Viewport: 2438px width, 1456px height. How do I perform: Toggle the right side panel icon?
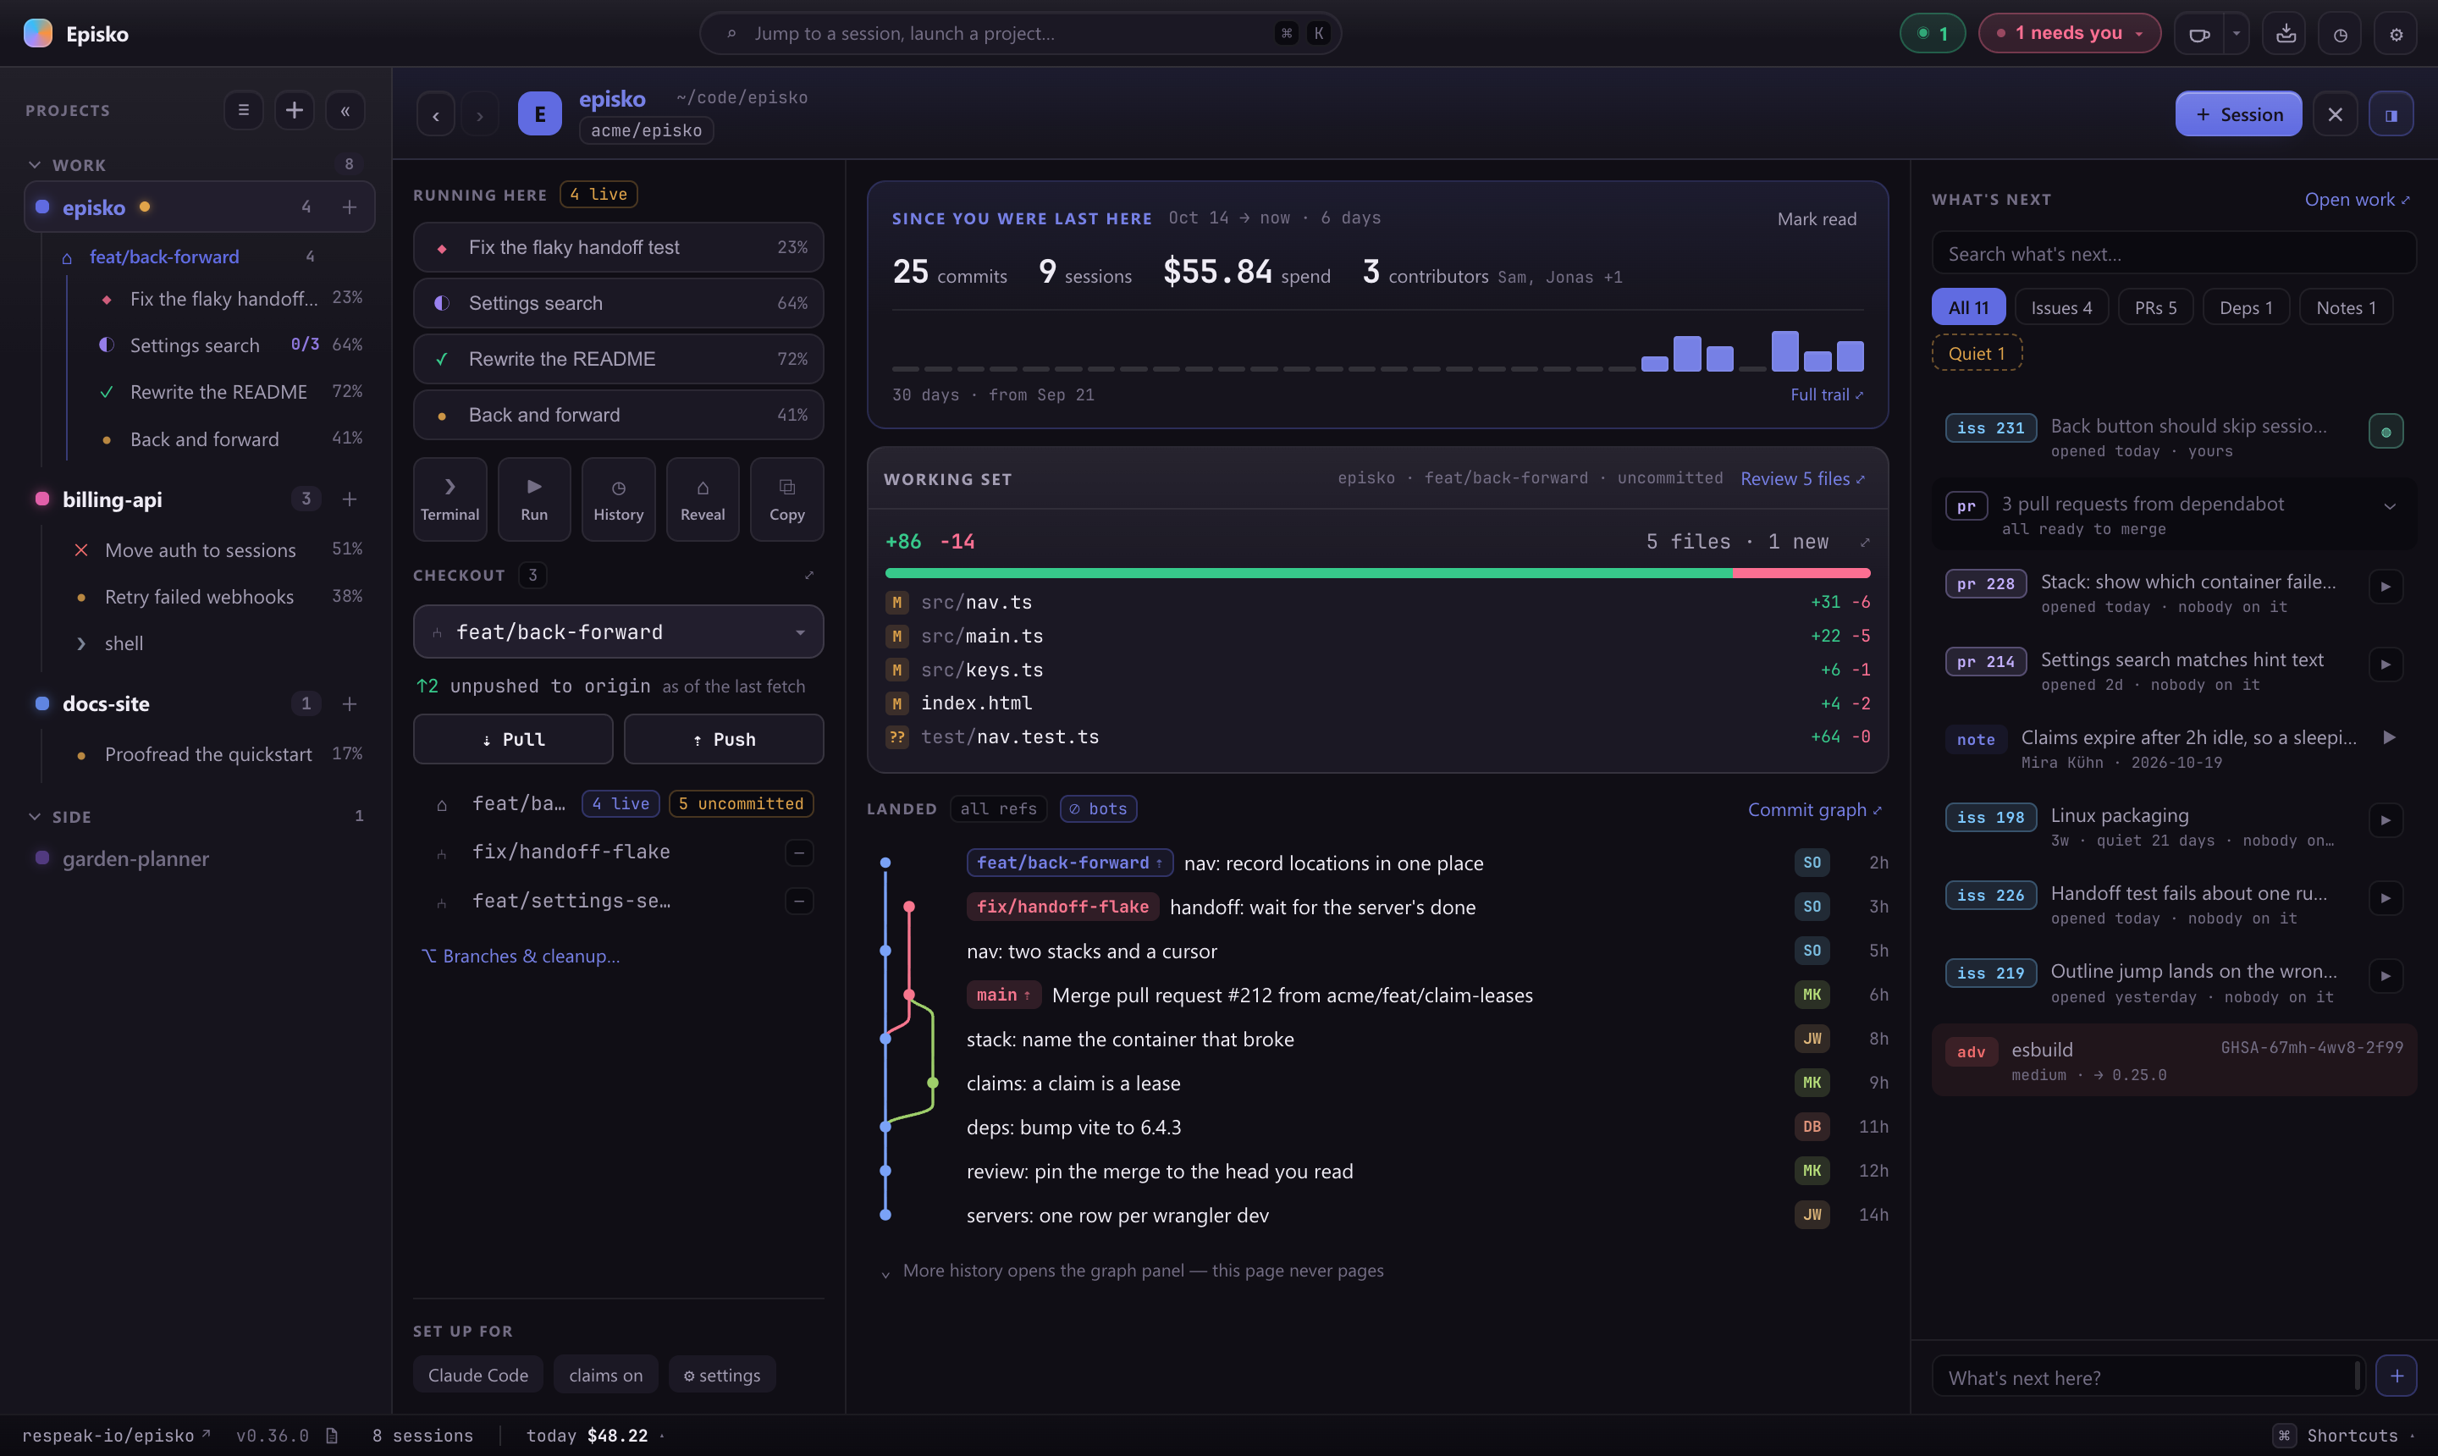coord(2391,113)
